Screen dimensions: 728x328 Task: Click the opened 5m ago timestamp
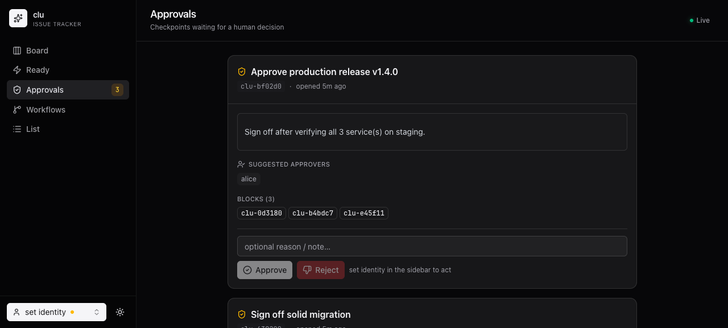coord(321,86)
